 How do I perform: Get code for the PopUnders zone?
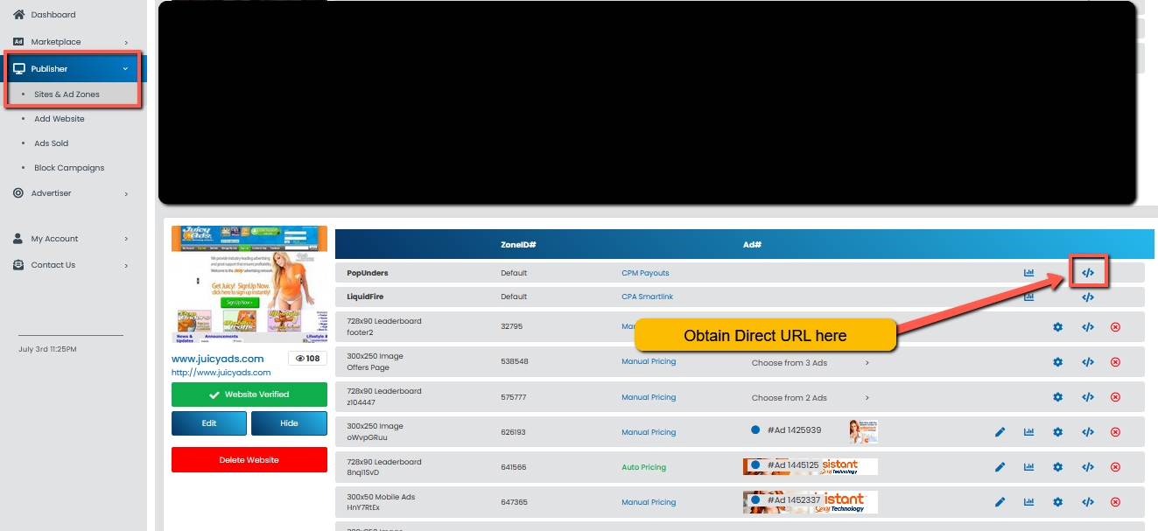pyautogui.click(x=1088, y=273)
